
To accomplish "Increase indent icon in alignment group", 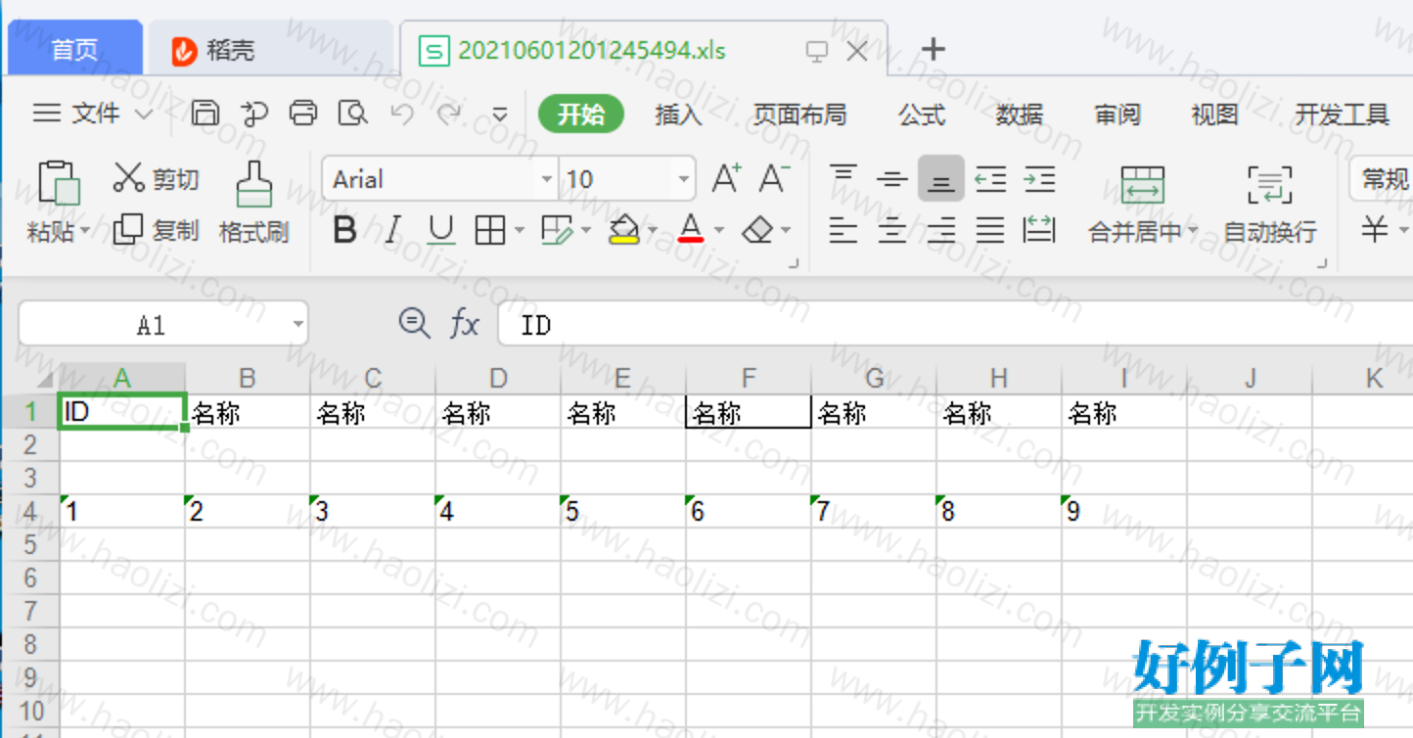I will pos(1039,179).
